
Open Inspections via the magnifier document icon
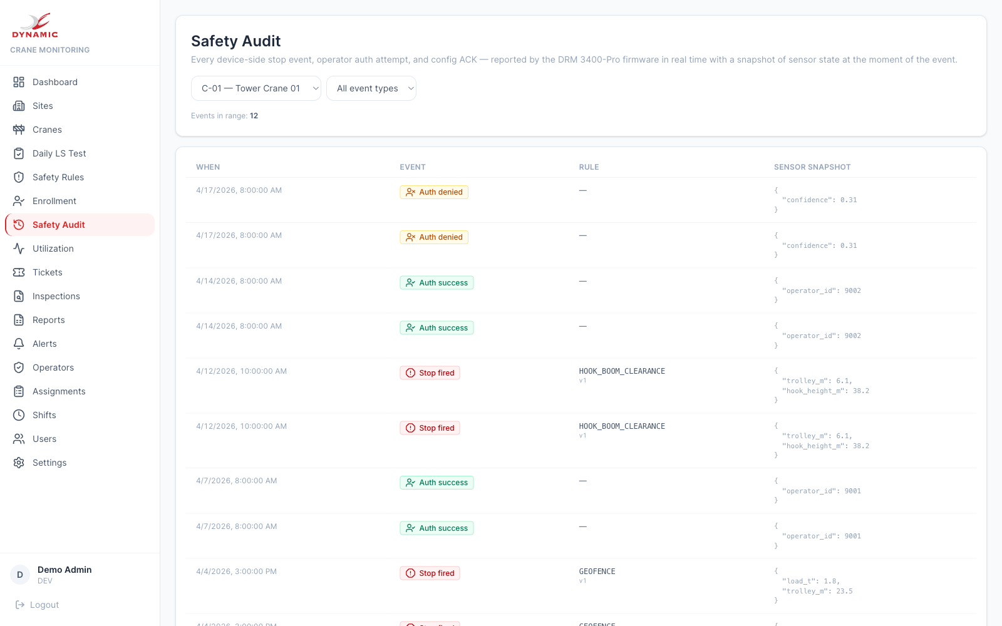coord(19,296)
